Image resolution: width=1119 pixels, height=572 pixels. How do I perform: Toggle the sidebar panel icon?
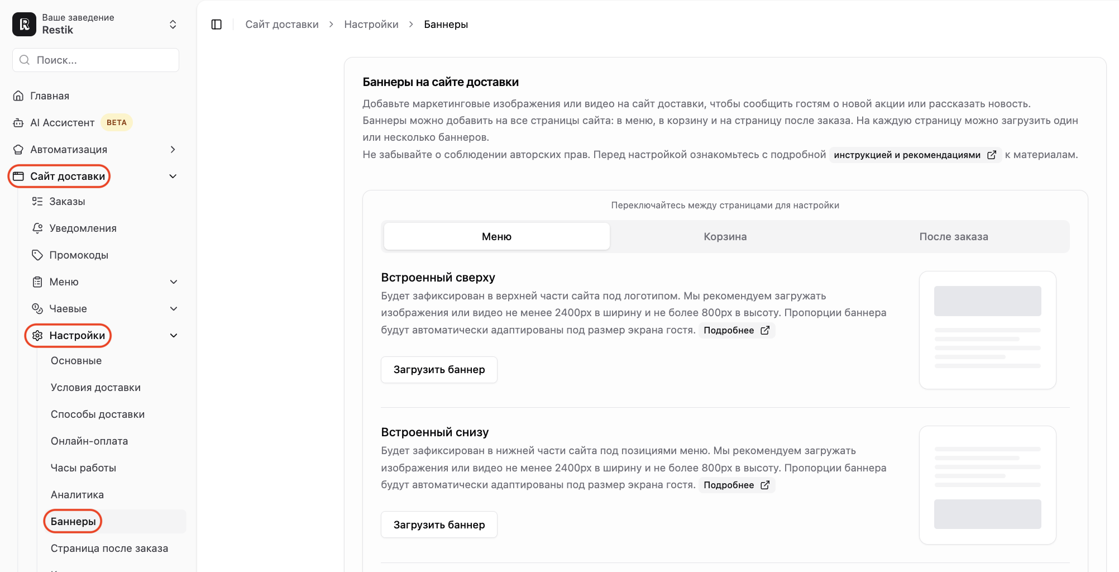coord(217,25)
